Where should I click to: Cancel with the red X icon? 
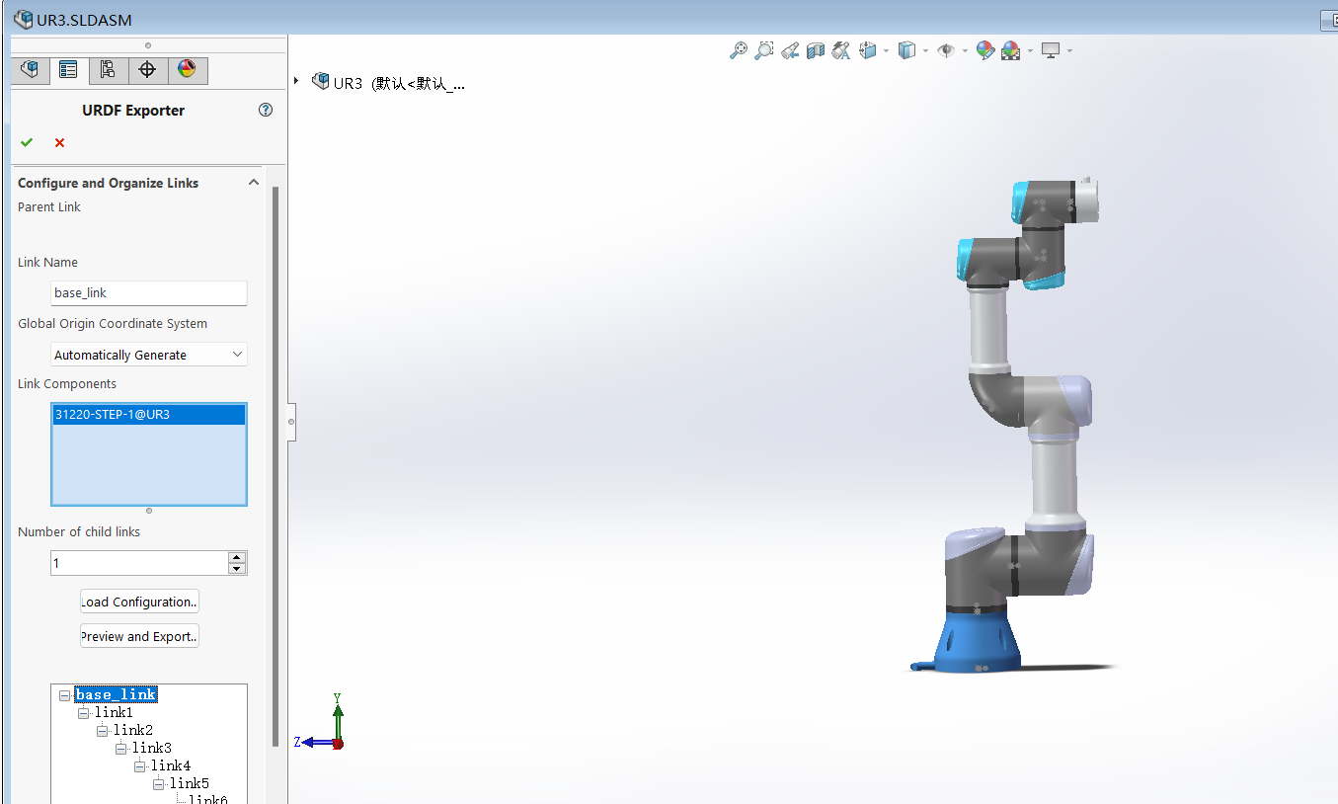(59, 143)
